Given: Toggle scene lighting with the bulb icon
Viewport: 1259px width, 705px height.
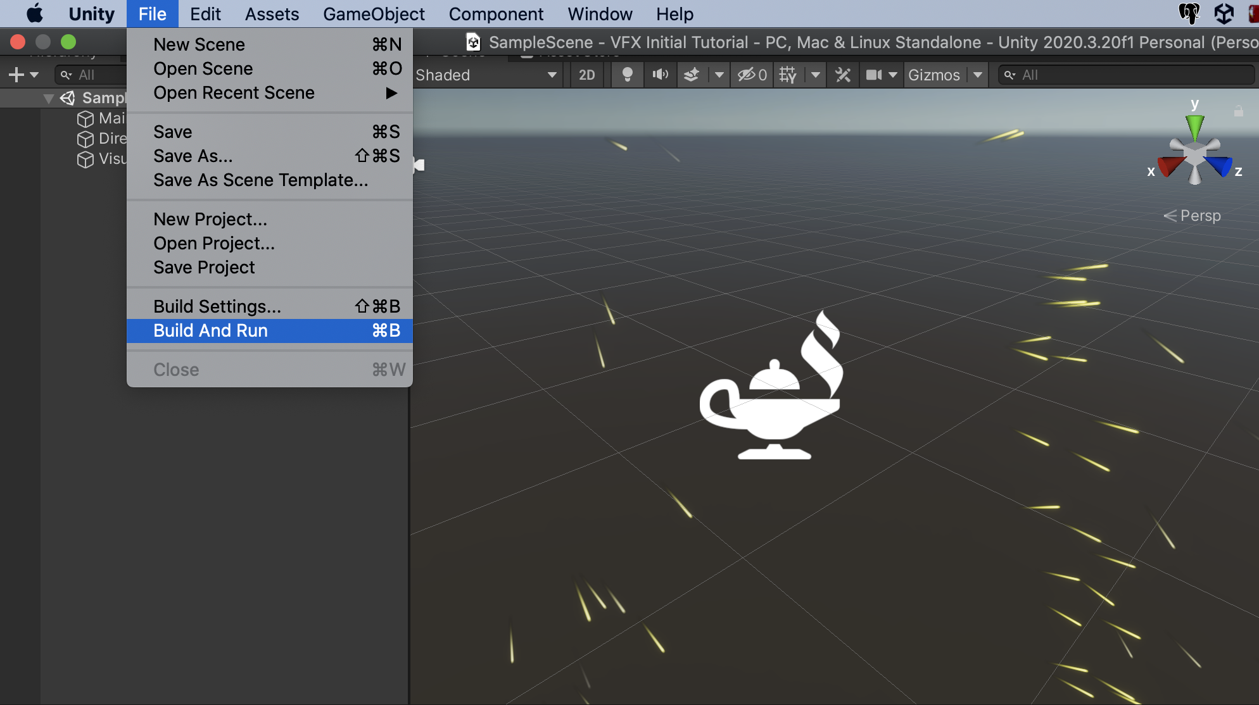Looking at the screenshot, I should (x=627, y=75).
